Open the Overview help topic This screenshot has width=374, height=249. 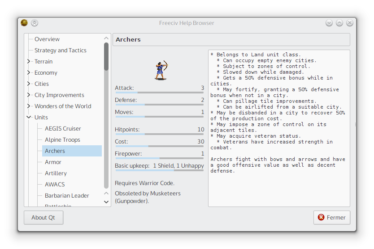pos(47,39)
